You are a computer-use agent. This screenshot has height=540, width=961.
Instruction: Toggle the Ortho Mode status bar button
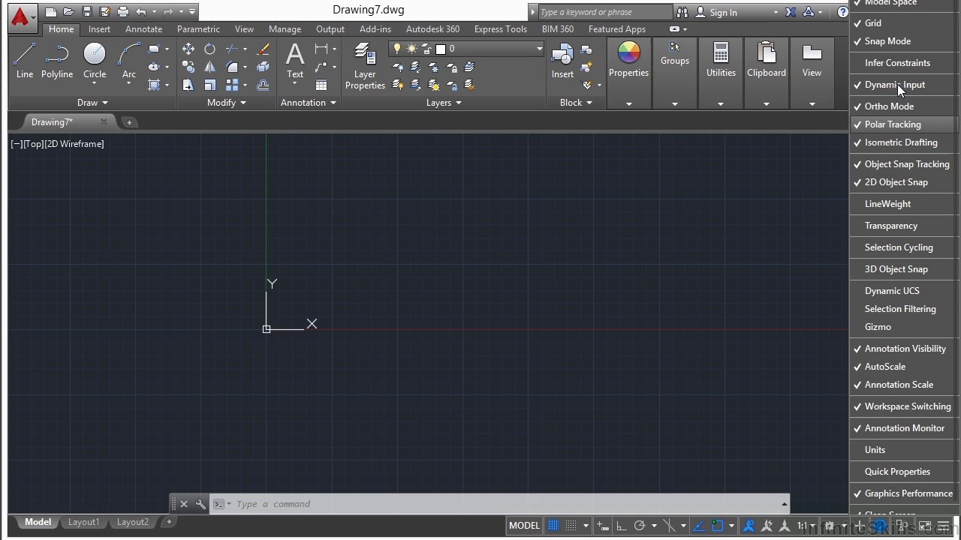coord(621,526)
